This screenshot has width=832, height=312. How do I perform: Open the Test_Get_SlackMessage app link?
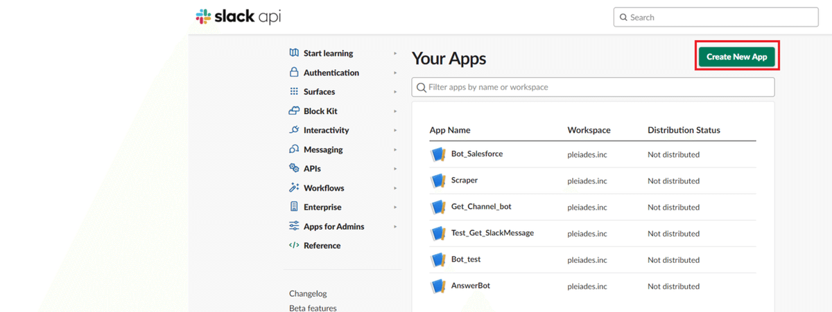(492, 232)
